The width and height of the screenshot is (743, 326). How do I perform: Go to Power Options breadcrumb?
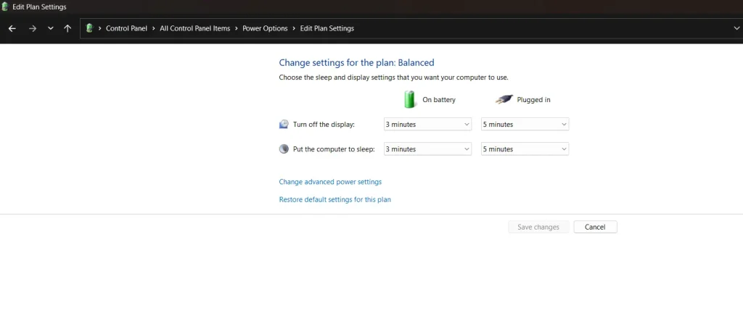click(x=265, y=28)
